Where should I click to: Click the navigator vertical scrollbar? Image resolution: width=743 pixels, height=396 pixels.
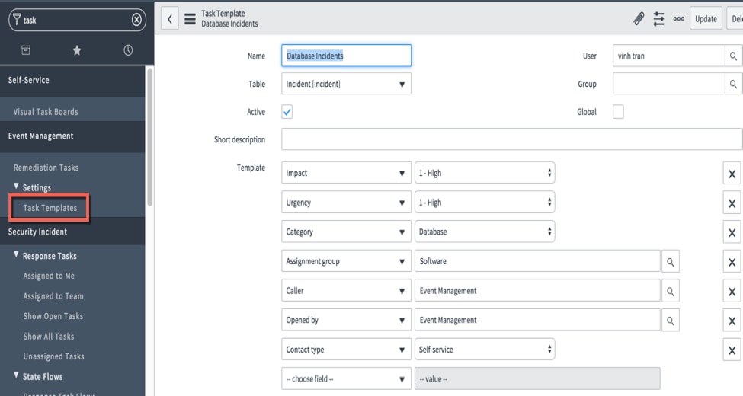149,137
